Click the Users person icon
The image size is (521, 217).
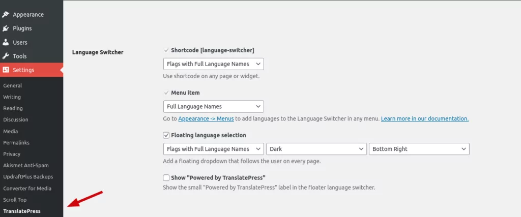coord(6,43)
